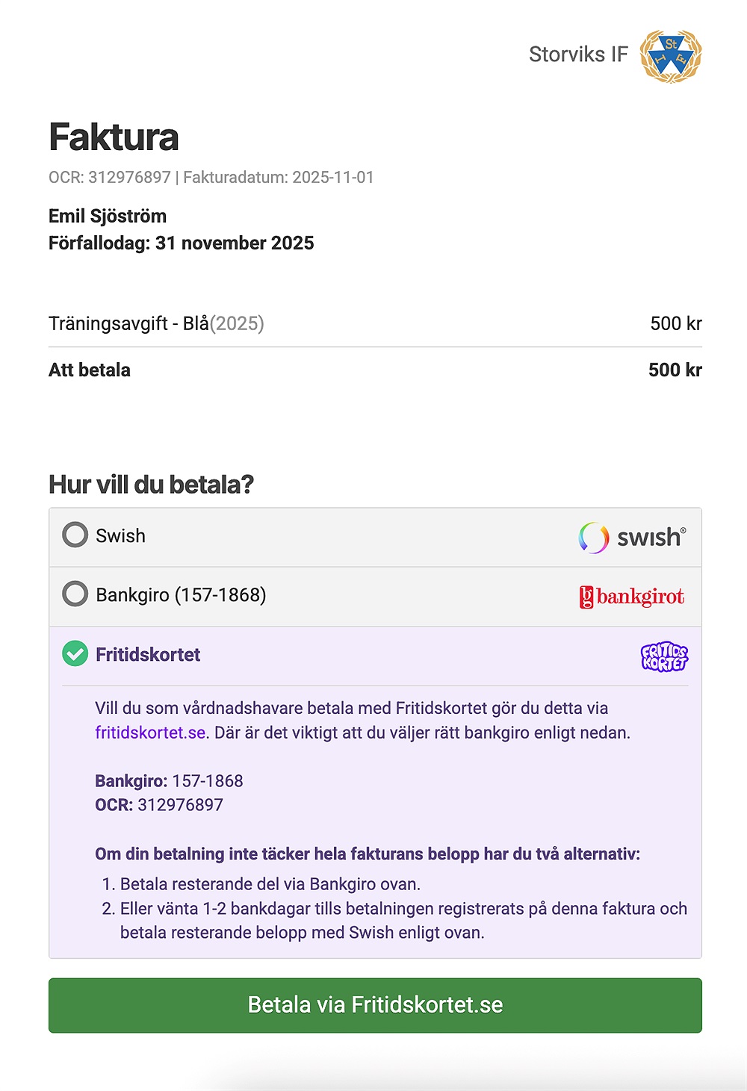747x1091 pixels.
Task: Click the Bankgiro number in Fritidskortet details
Action: point(207,781)
